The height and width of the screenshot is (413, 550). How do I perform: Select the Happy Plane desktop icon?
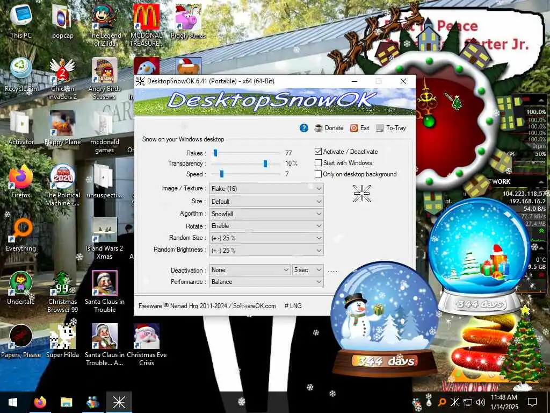62,128
